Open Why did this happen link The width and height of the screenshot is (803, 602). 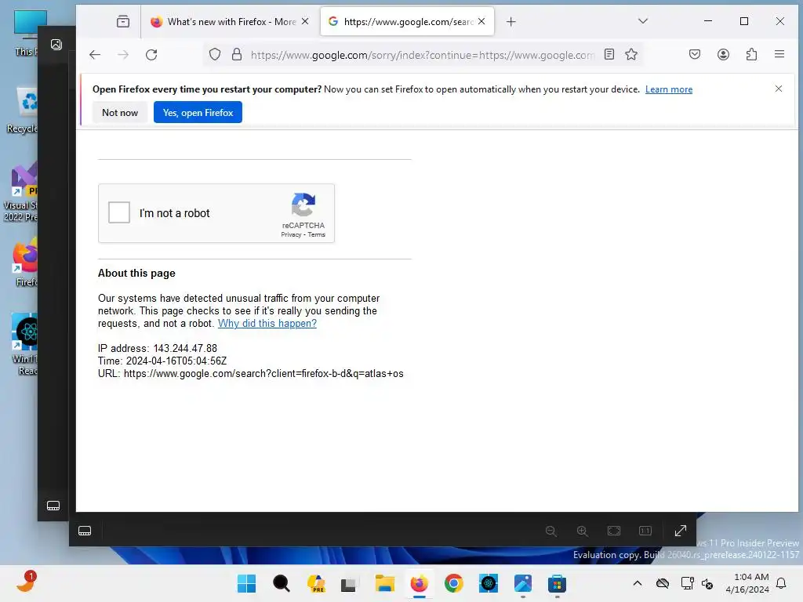click(x=267, y=324)
